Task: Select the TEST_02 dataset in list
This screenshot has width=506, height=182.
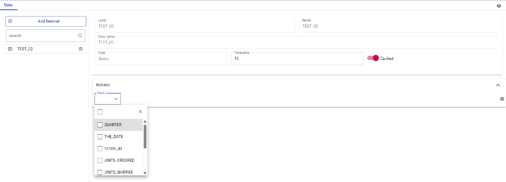Action: tap(46, 49)
